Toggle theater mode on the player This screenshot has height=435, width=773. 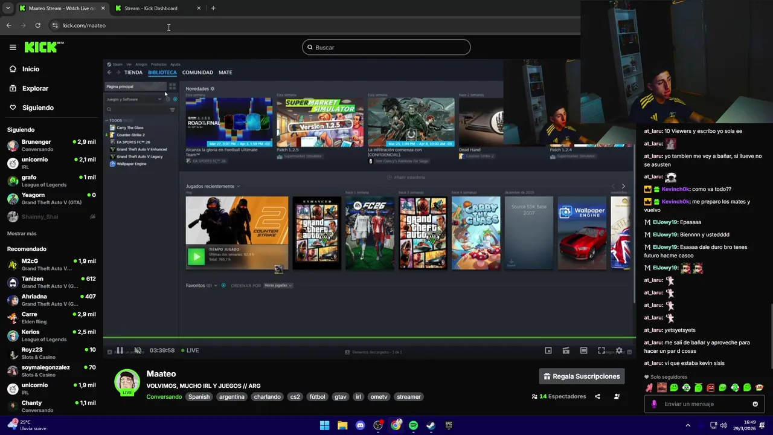coord(583,350)
